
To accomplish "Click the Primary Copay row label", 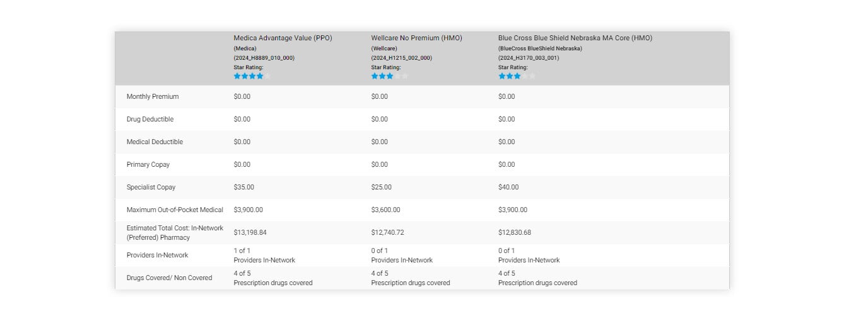I will 148,164.
